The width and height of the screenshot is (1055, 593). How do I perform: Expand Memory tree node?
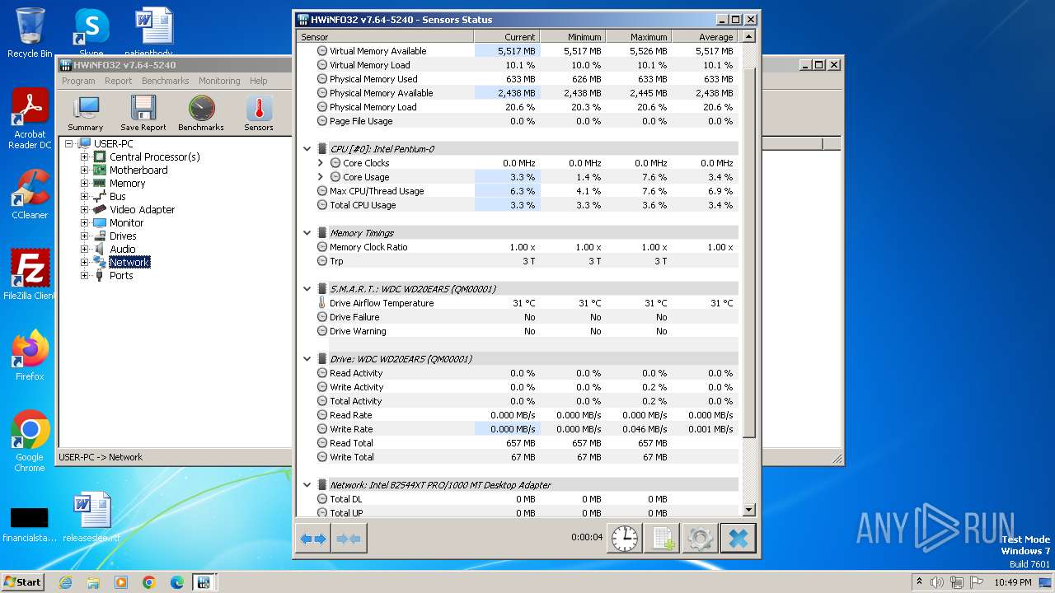(x=84, y=183)
